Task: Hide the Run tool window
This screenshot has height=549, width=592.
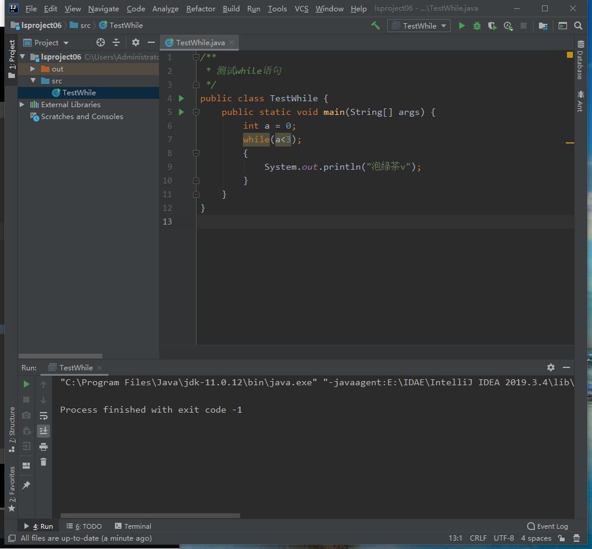Action: 566,367
